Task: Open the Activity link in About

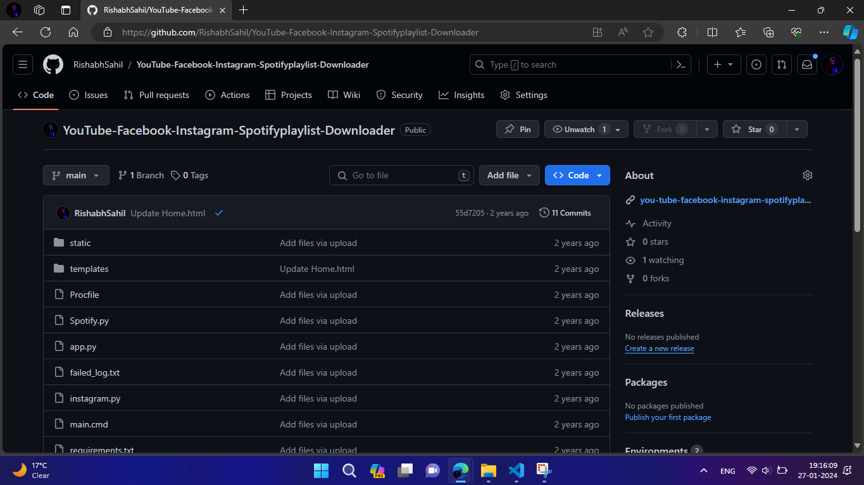Action: tap(656, 223)
